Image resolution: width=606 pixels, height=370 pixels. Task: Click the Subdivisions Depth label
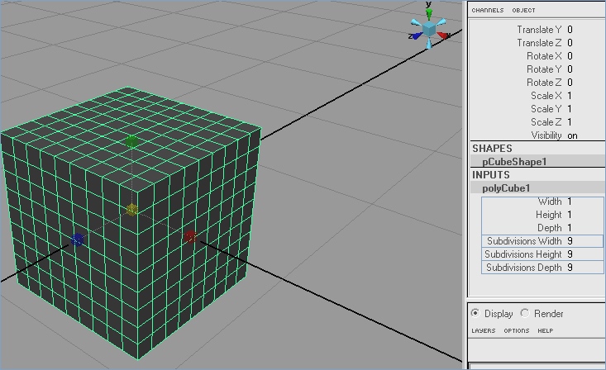523,268
